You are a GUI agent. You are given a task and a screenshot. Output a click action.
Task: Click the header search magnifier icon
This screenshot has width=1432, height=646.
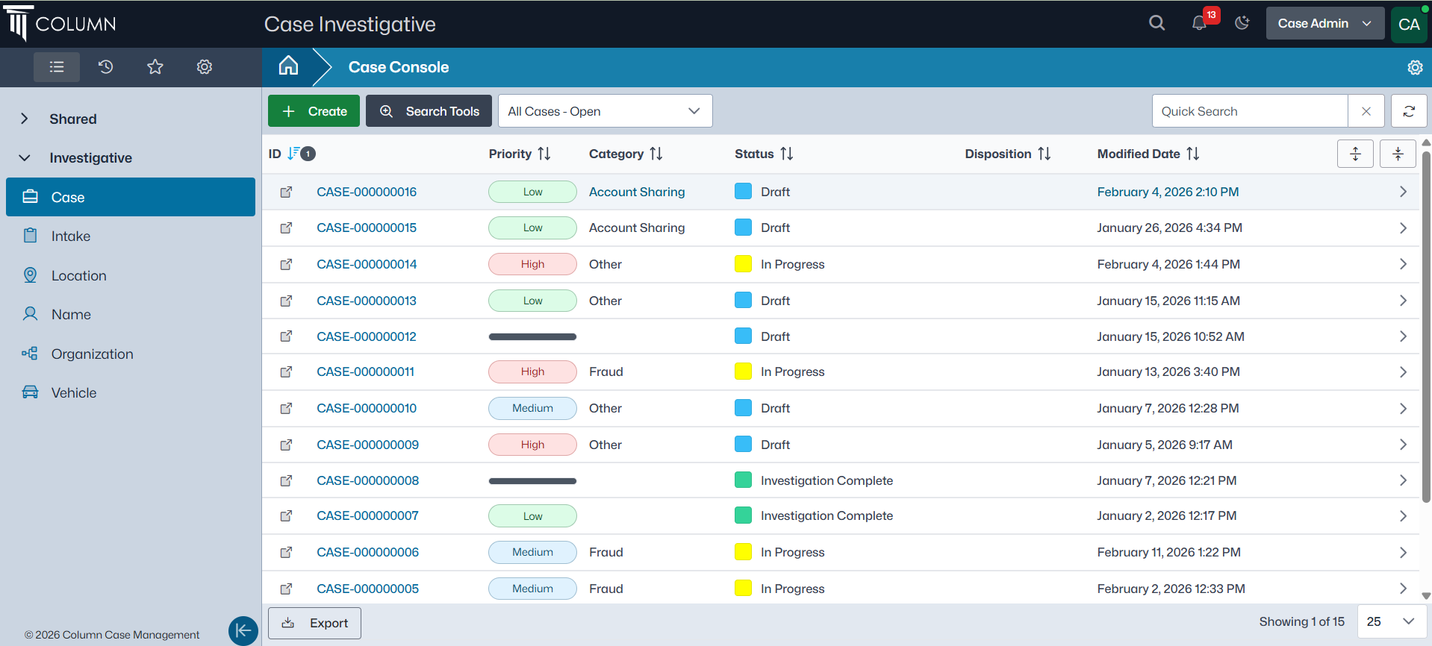(1157, 23)
